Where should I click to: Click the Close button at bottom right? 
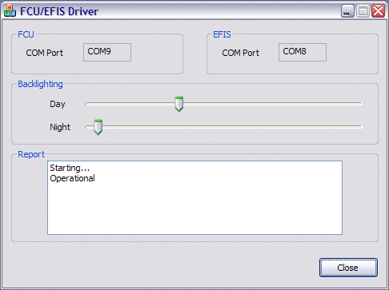(348, 268)
